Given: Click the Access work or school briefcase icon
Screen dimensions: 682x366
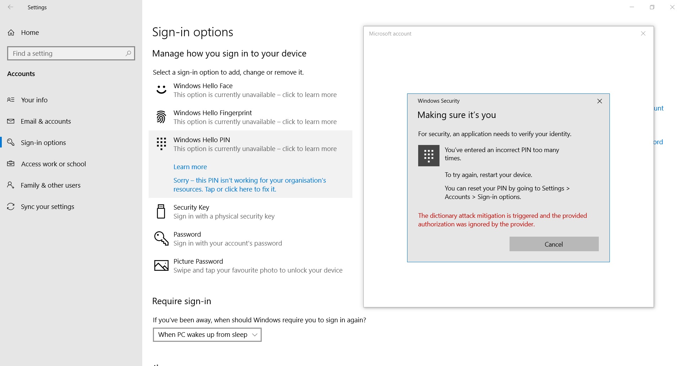Looking at the screenshot, I should click(11, 164).
